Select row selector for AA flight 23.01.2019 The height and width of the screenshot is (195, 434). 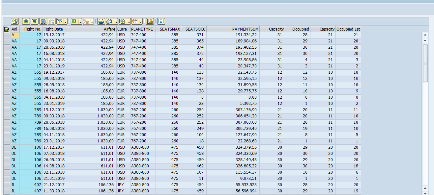tap(7, 66)
